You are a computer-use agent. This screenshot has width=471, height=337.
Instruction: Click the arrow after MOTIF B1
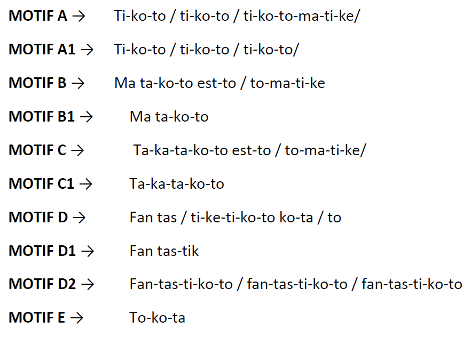[x=87, y=117]
